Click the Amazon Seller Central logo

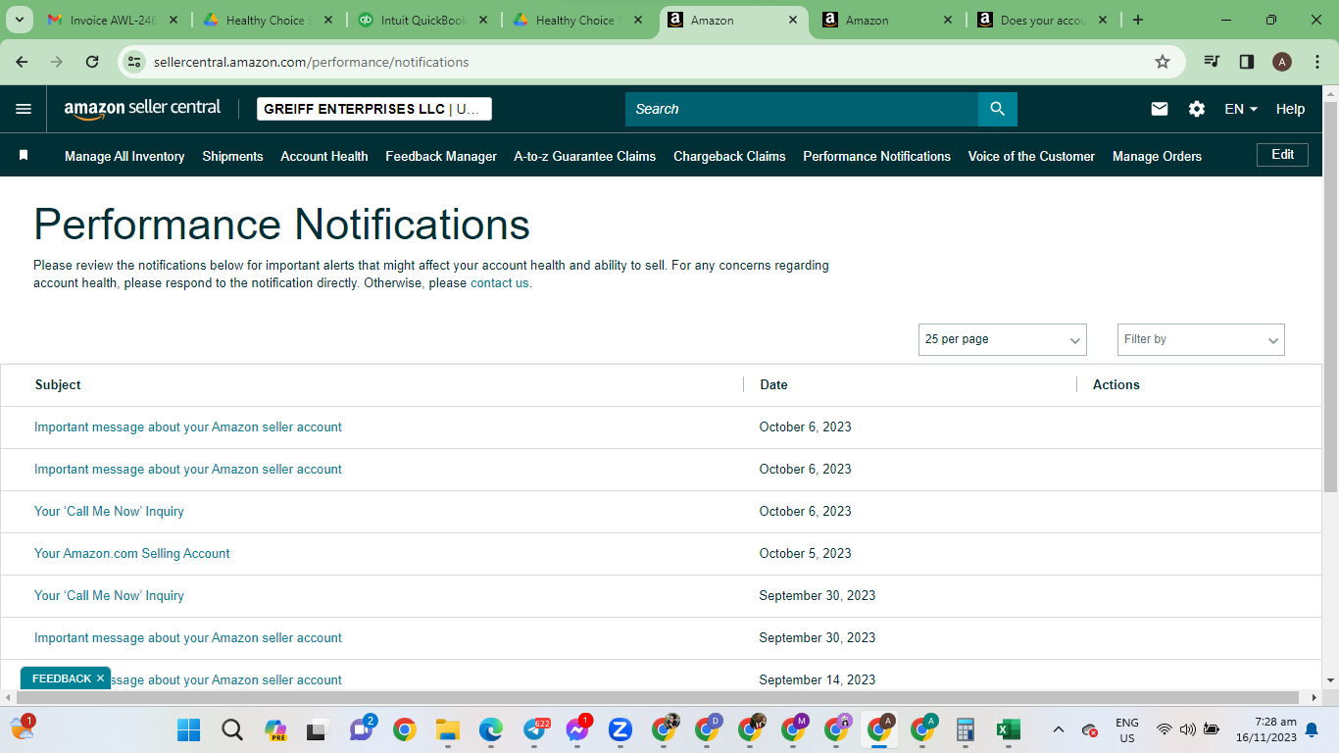click(142, 109)
